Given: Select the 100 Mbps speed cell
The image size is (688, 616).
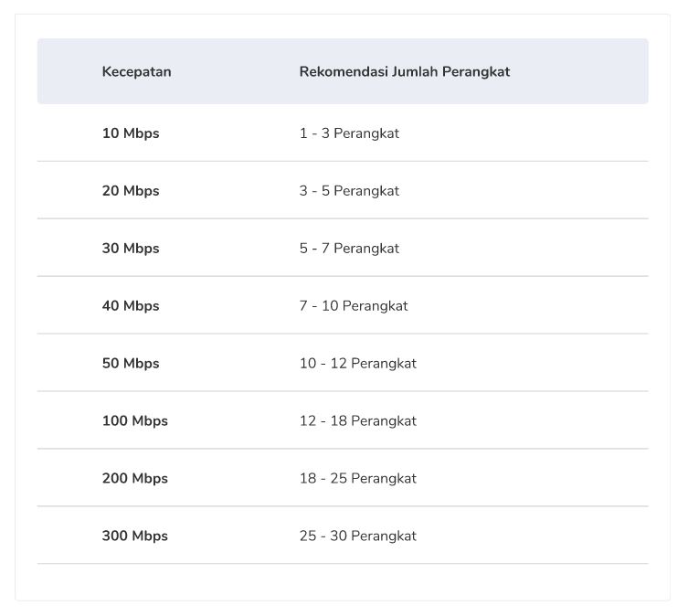Looking at the screenshot, I should point(135,420).
